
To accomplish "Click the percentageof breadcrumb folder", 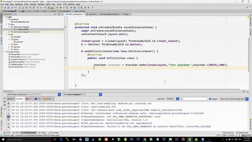I will click(64, 11).
